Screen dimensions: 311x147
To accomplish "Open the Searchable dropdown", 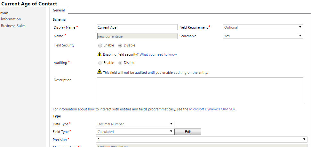I will coord(263,36).
